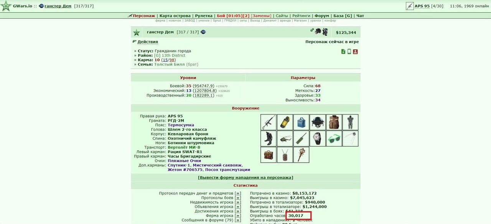Screen dimensions: 491x224
Task: Expand Протокол передач денег и предметов [»]
Action: click(238, 193)
